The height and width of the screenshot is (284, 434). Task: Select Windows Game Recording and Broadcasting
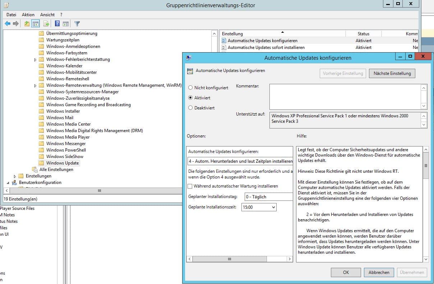click(88, 105)
